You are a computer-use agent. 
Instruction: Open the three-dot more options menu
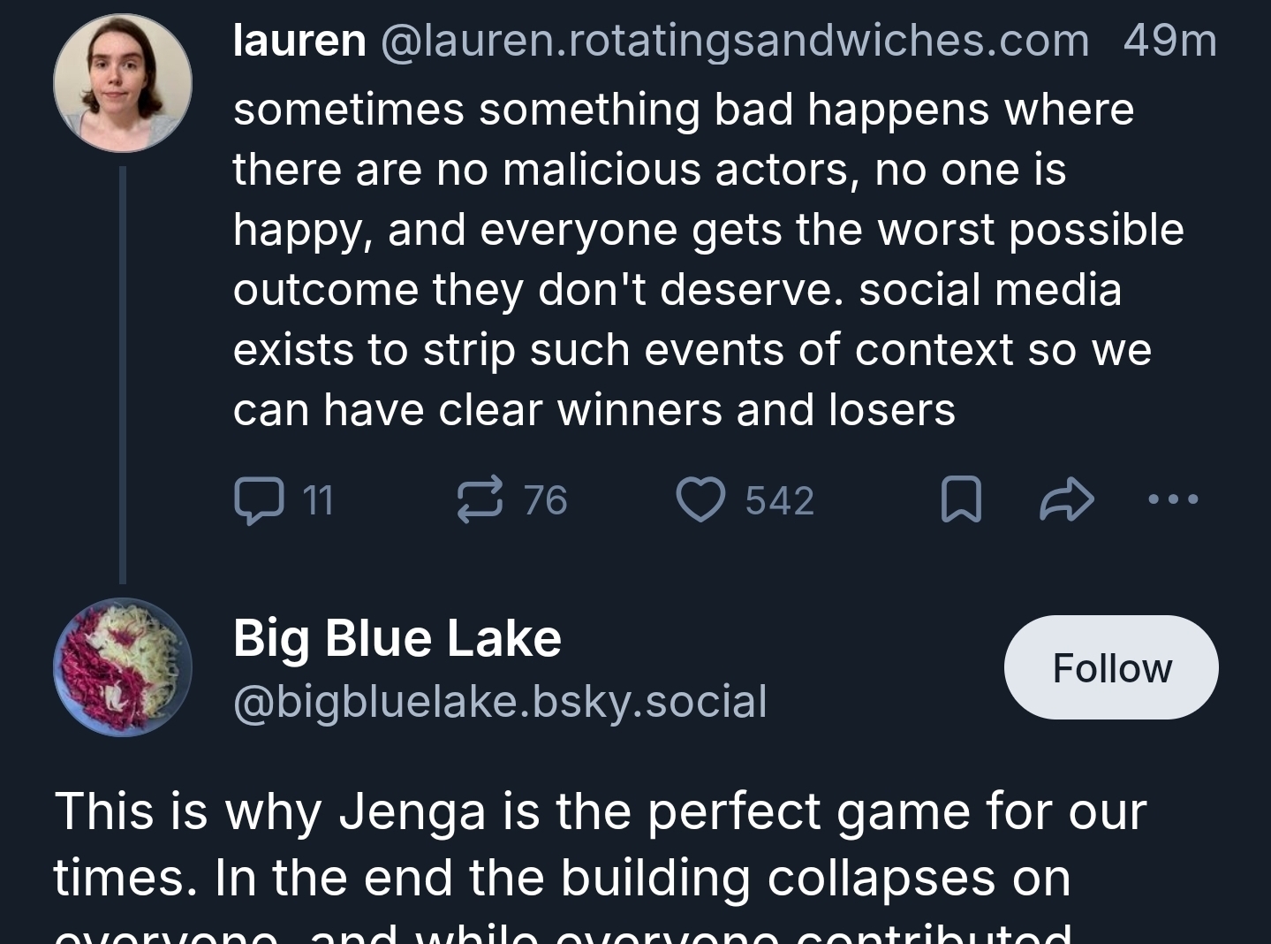click(x=1173, y=500)
